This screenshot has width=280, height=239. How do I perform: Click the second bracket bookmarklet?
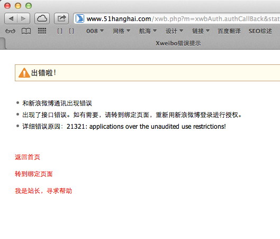71,31
